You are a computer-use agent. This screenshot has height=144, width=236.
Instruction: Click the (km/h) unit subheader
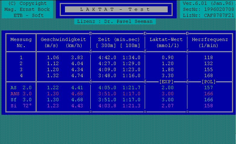click(74, 45)
